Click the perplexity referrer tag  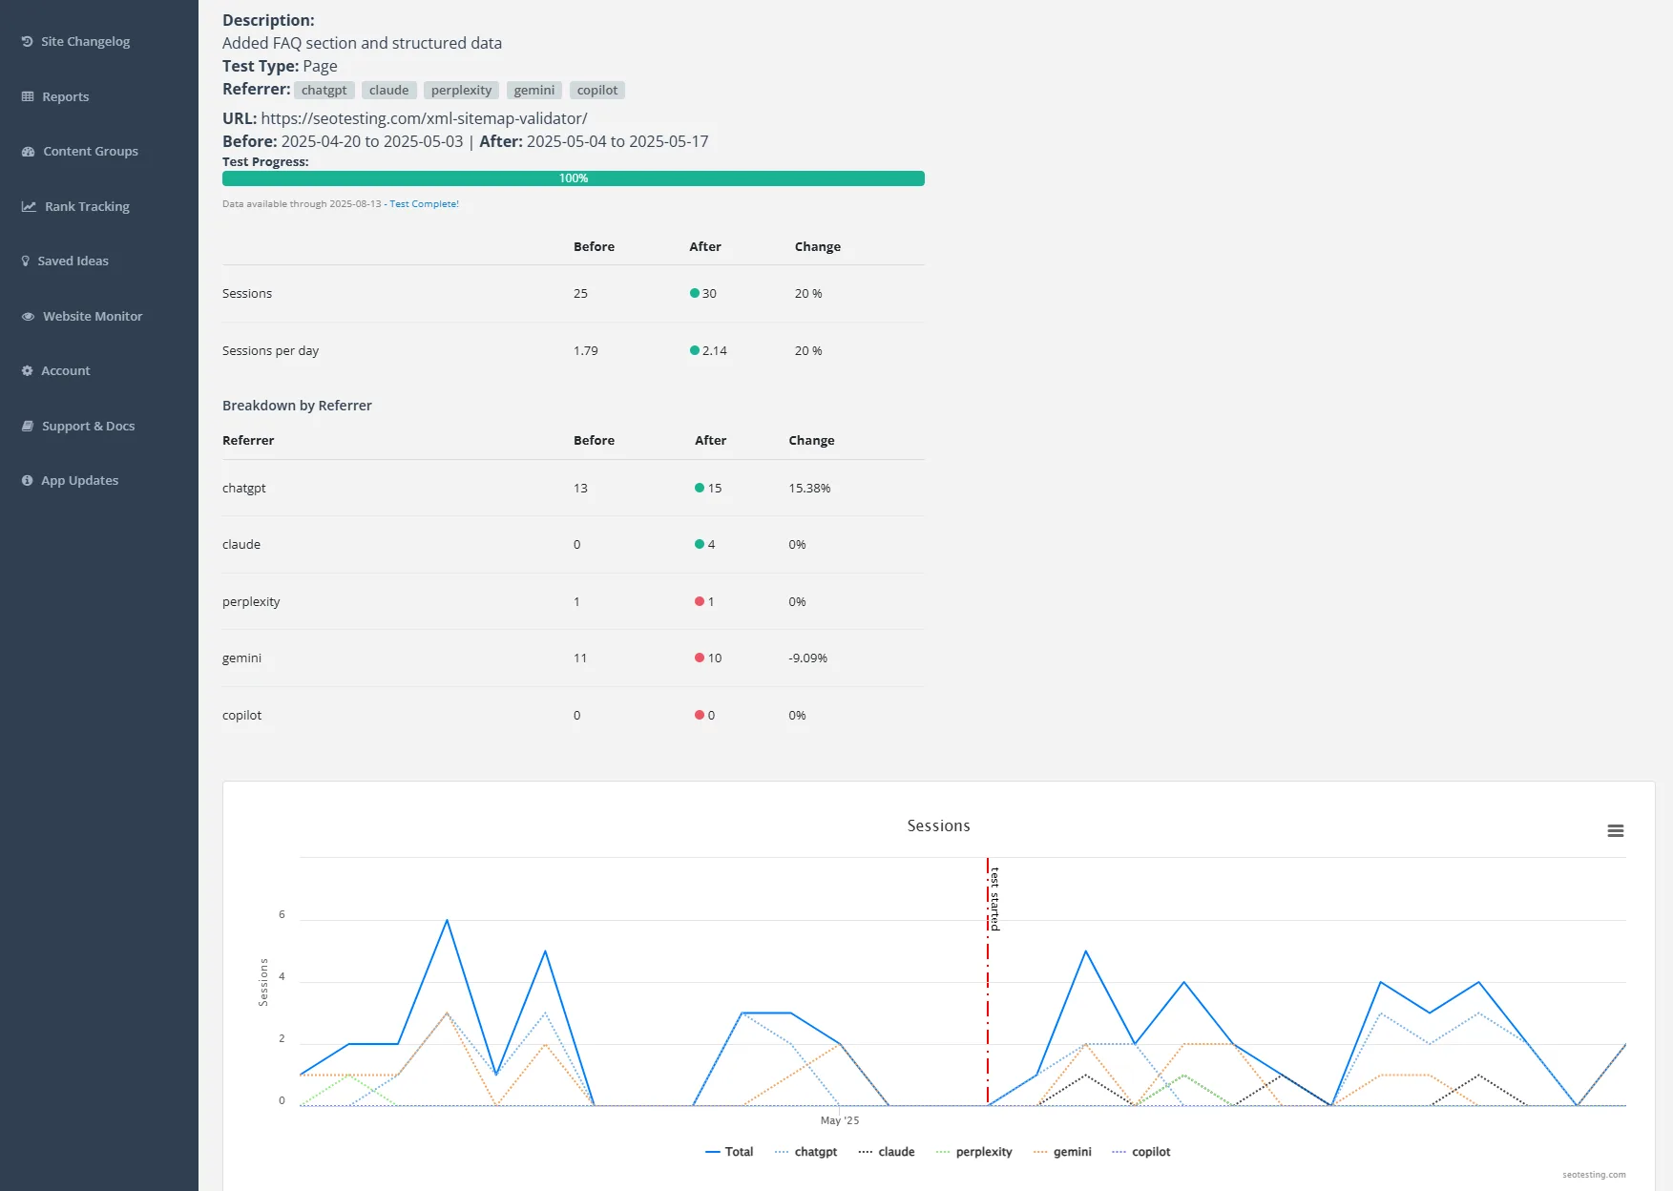coord(461,91)
